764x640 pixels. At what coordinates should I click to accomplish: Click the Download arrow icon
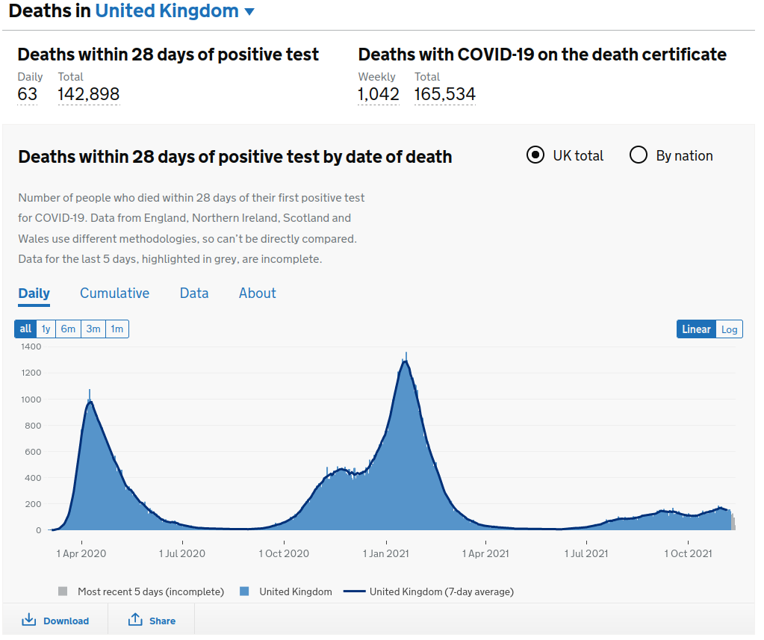[29, 620]
